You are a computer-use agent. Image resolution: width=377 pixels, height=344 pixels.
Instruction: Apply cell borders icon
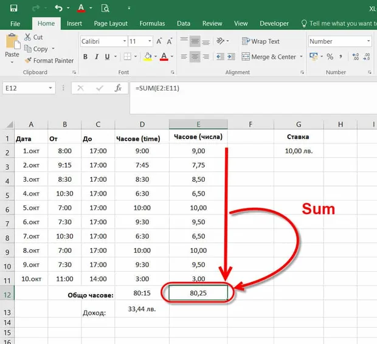tap(127, 57)
